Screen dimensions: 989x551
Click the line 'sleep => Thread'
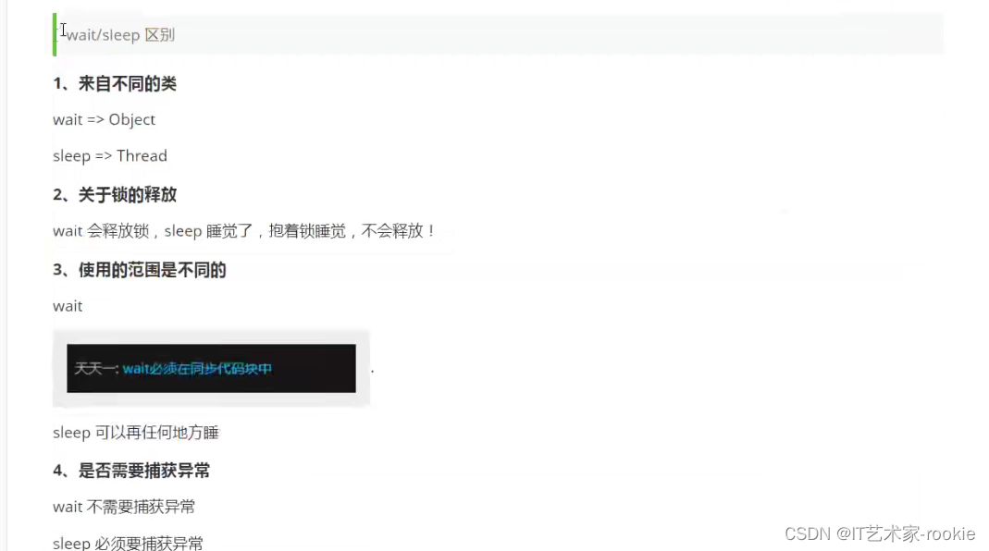click(x=110, y=155)
